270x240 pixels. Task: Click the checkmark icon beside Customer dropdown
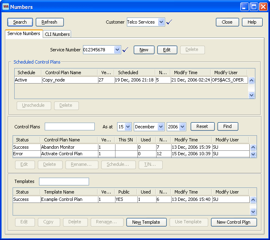coord(169,22)
